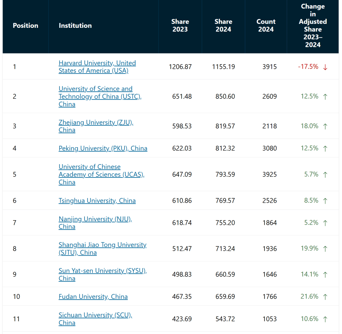342x334 pixels.
Task: Click the count value 2118
Action: coord(269,126)
